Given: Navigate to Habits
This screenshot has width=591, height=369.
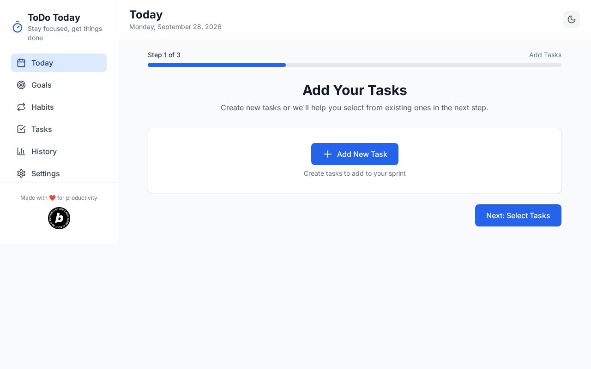Looking at the screenshot, I should point(59,107).
